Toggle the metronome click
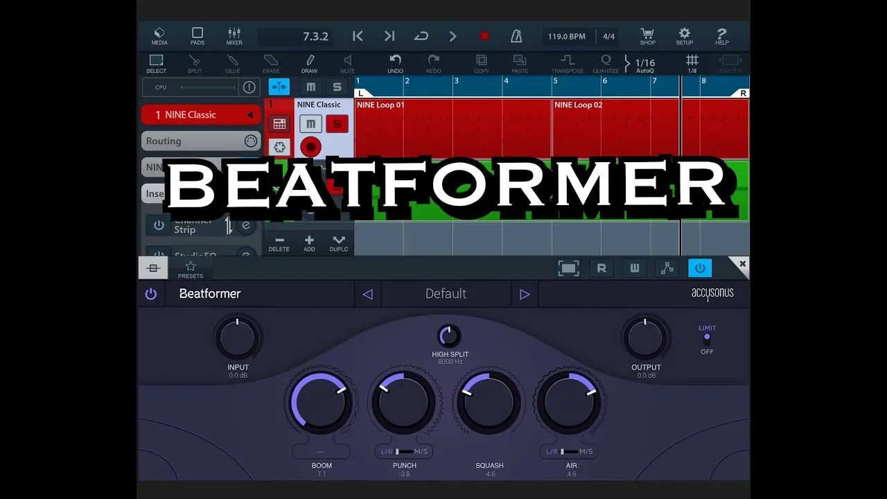Screen dimensions: 887x499 [x=516, y=36]
